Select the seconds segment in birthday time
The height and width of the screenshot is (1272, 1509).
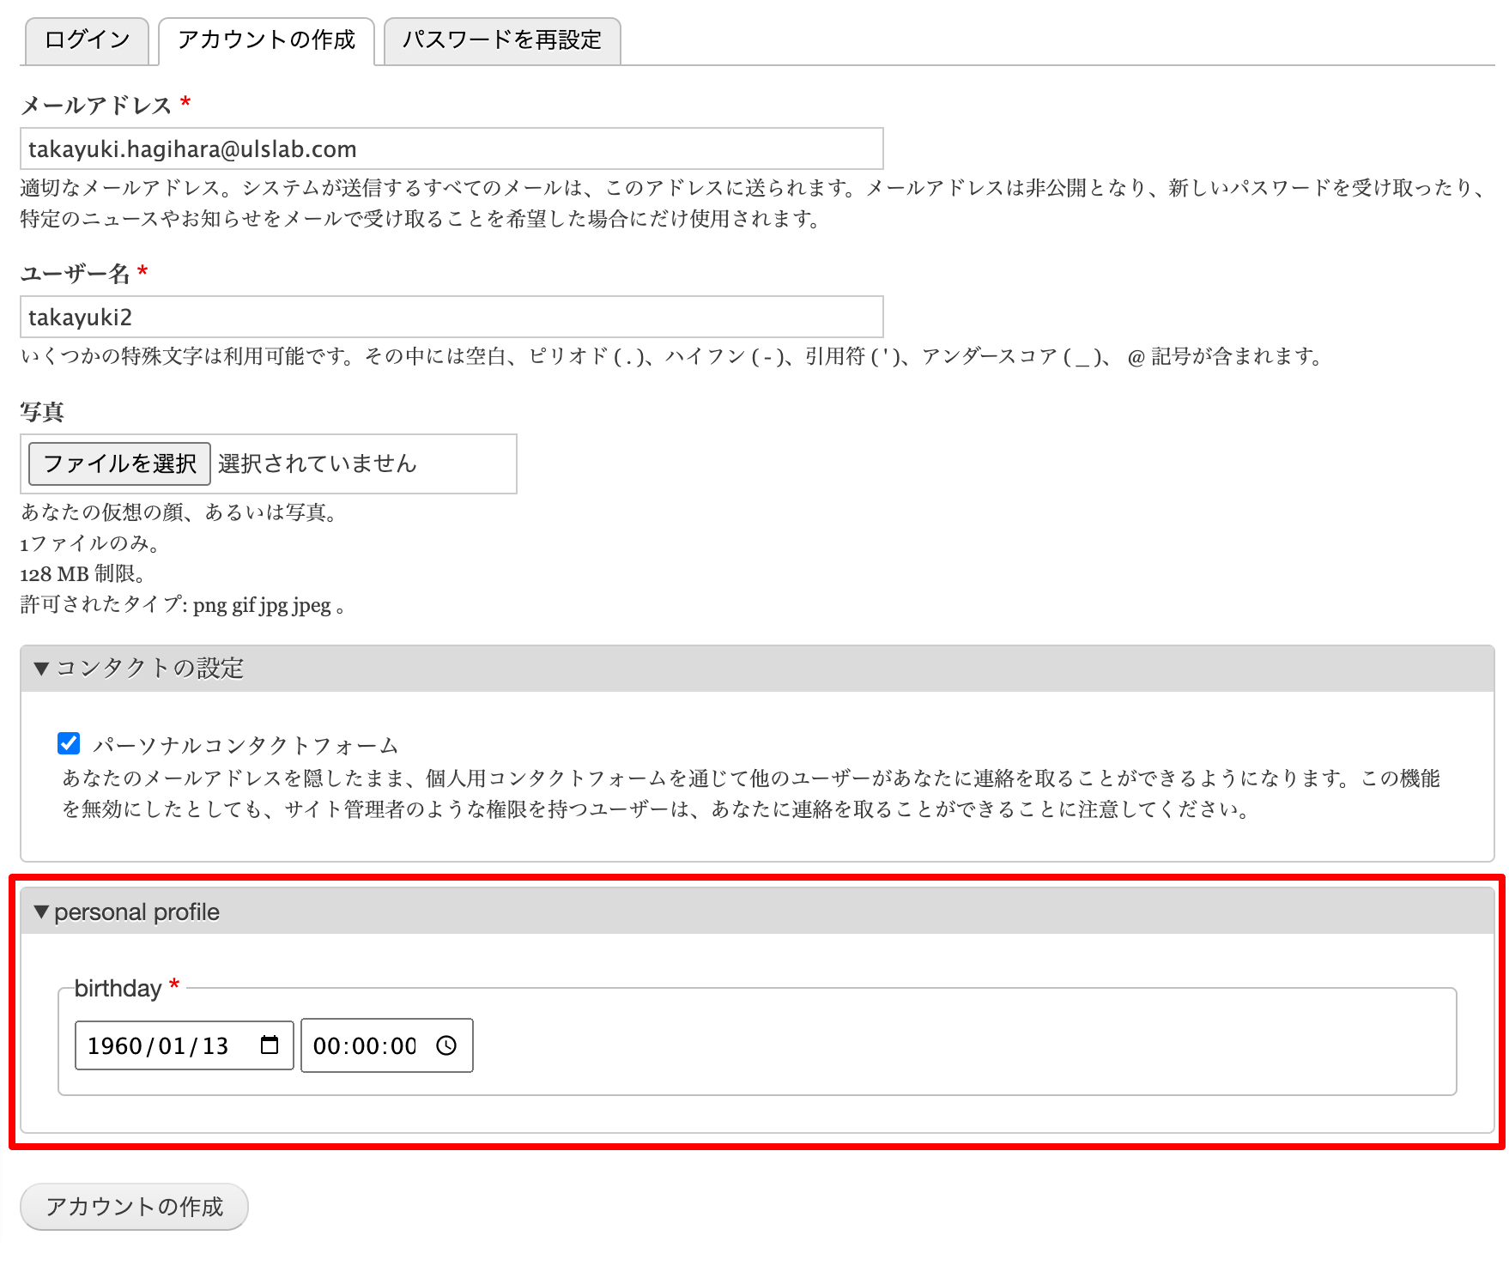click(403, 1046)
